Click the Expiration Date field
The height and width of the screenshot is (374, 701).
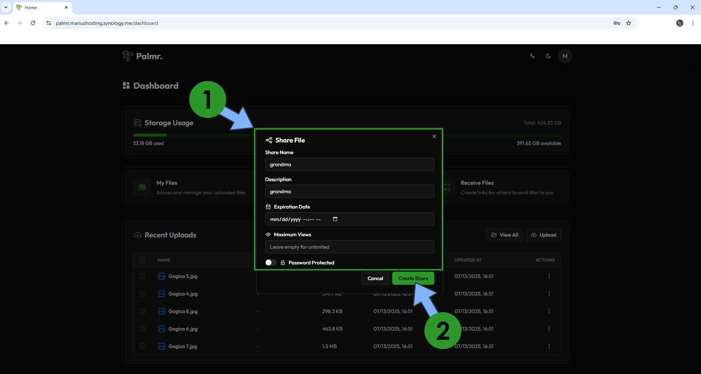point(349,219)
